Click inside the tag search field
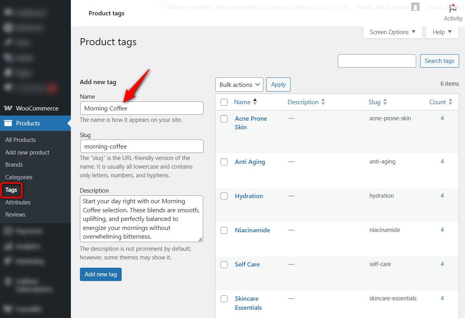 click(376, 61)
